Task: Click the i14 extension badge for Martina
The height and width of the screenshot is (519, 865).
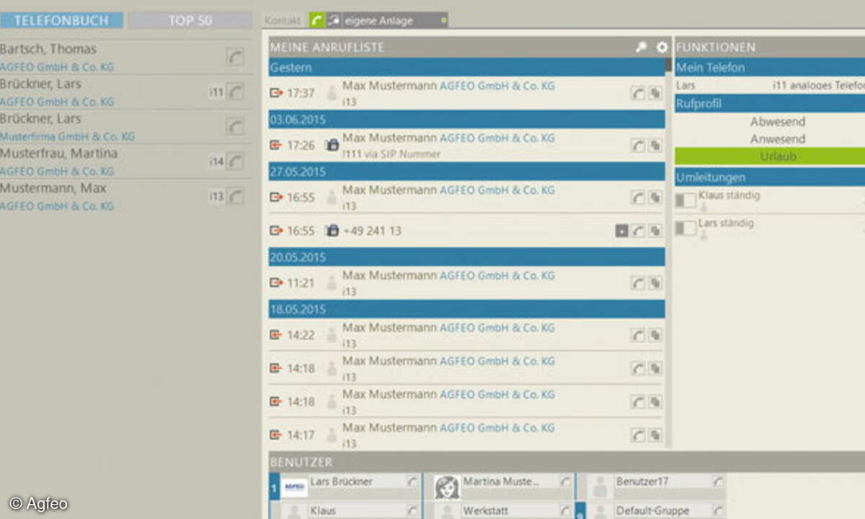Action: coord(216,162)
